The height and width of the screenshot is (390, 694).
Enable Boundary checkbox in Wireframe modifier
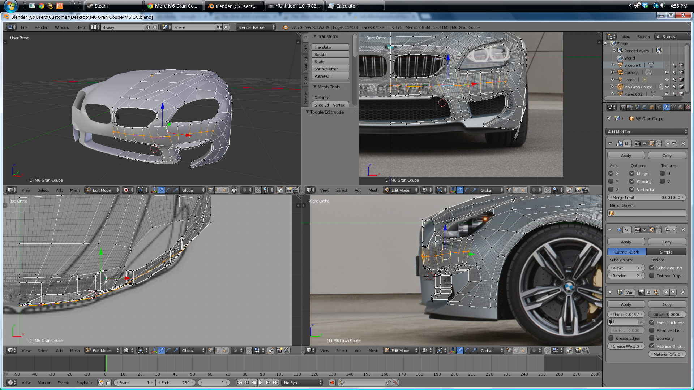coord(652,338)
